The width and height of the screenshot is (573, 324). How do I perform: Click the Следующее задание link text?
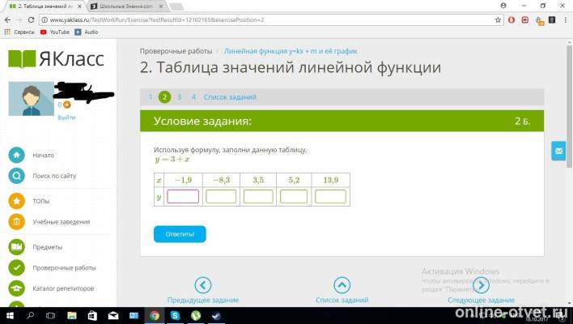pos(481,301)
